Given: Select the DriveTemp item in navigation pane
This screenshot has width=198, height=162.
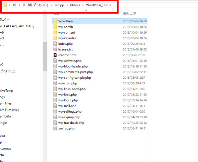Looking at the screenshot, I should click(x=7, y=91).
